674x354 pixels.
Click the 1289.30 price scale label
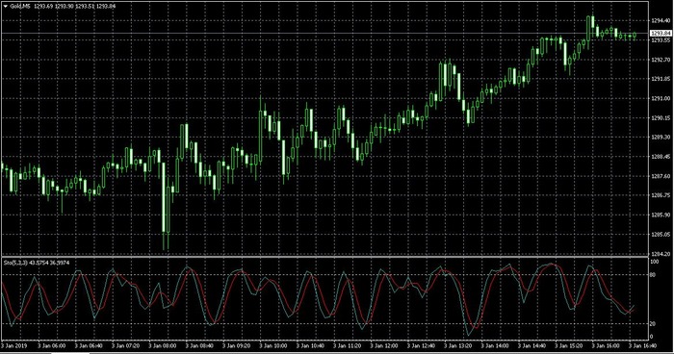click(x=660, y=137)
